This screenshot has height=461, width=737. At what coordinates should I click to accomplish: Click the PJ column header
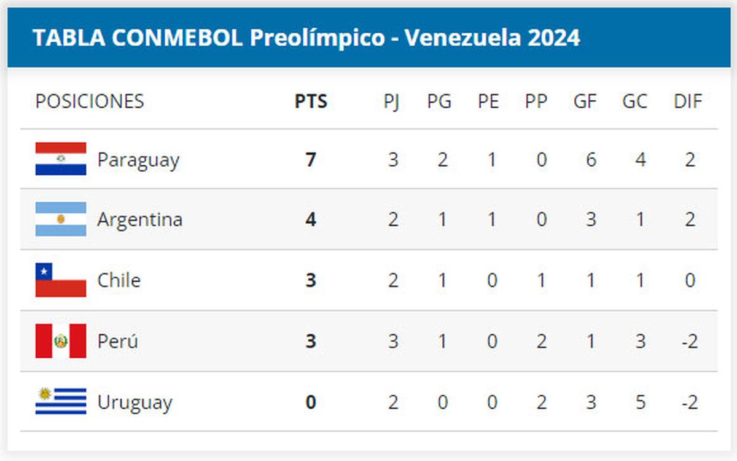click(391, 101)
